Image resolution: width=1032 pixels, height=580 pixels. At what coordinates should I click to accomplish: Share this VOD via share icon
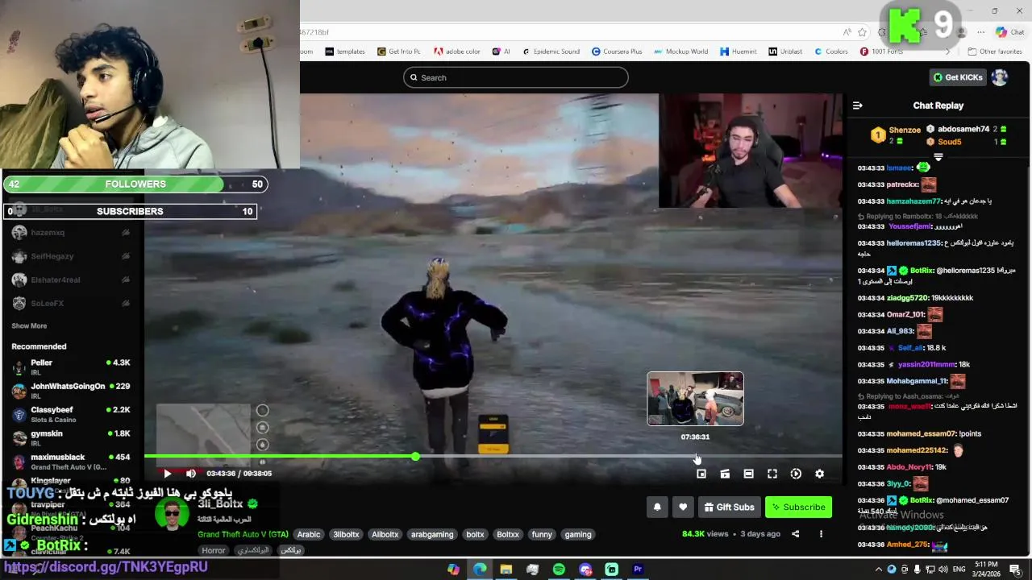tap(795, 534)
